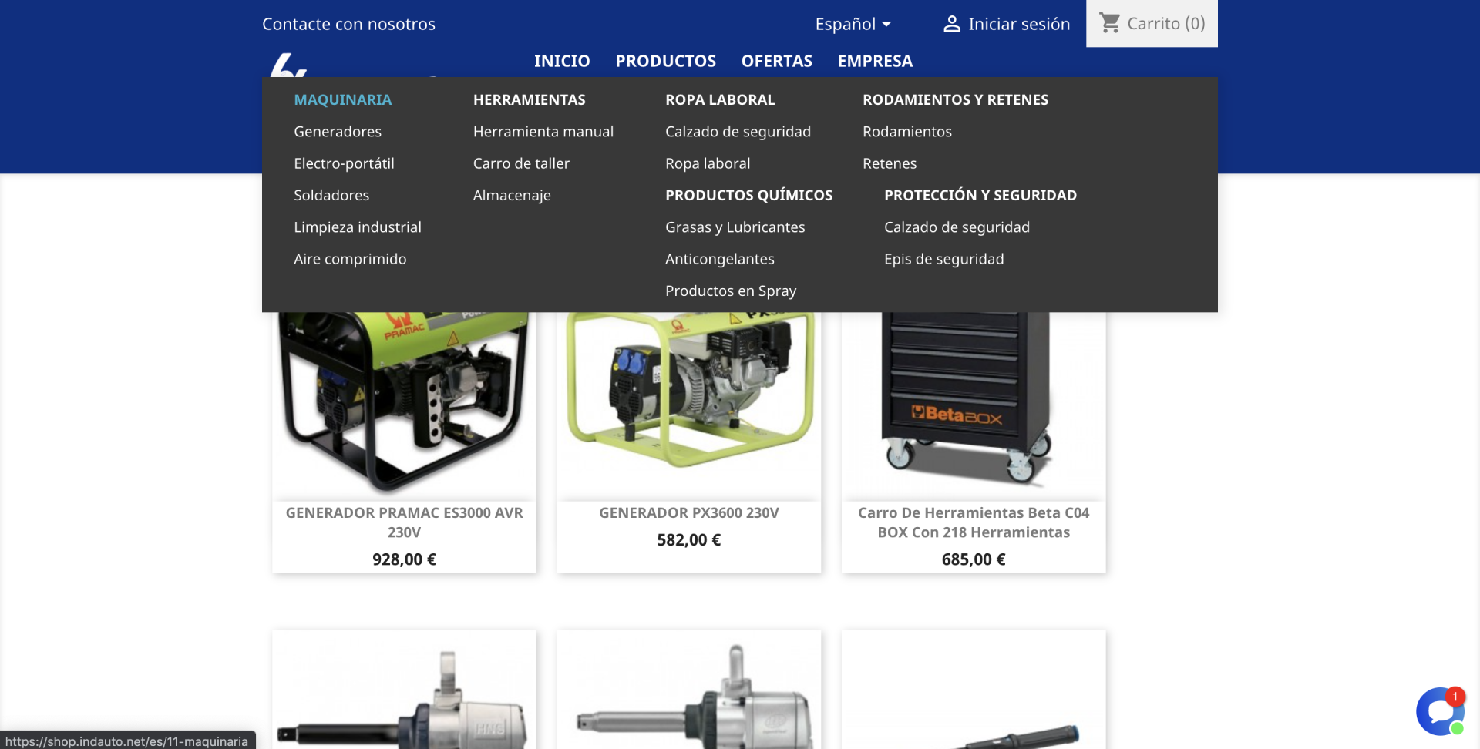1480x749 pixels.
Task: Select PRODUCTOS QUÍMICOS category heading
Action: click(x=749, y=195)
